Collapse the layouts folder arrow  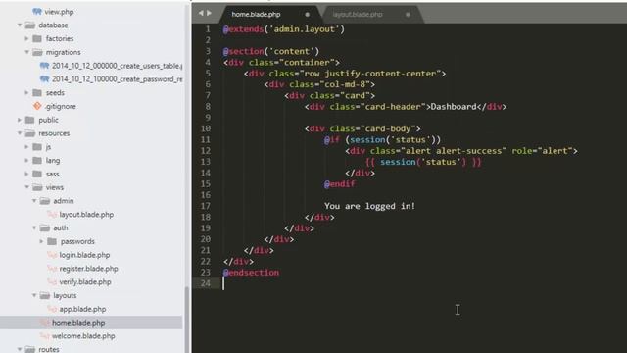pyautogui.click(x=34, y=295)
